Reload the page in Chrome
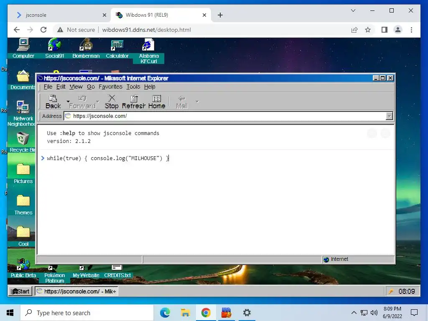The image size is (428, 321). click(x=43, y=30)
